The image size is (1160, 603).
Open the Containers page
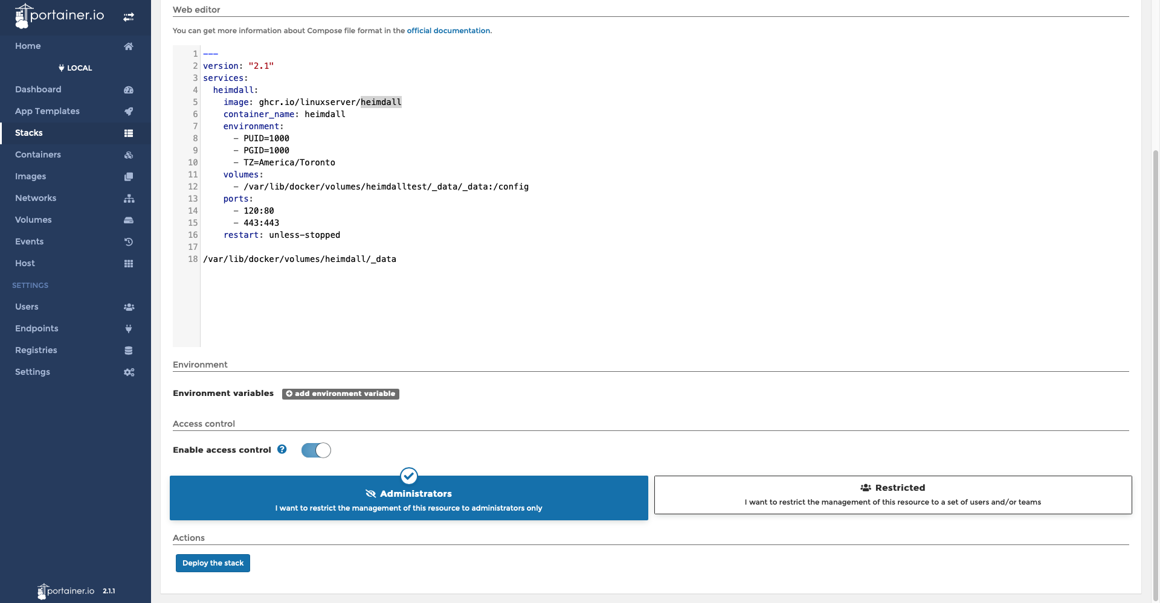pyautogui.click(x=76, y=155)
